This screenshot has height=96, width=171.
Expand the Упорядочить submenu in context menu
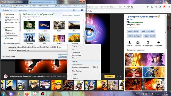coord(84,46)
